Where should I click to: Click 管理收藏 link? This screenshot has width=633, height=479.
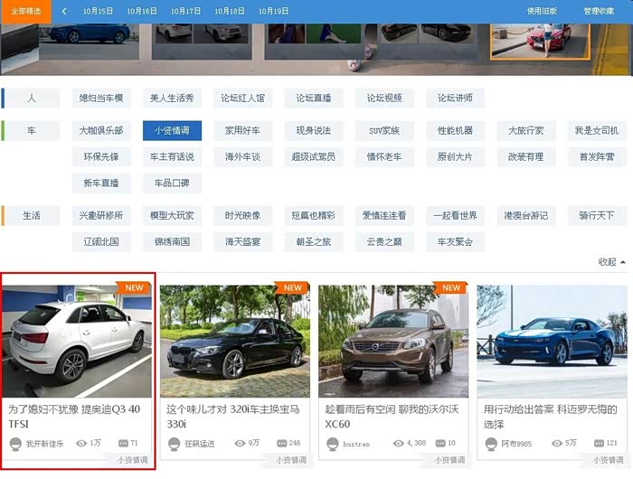click(599, 12)
